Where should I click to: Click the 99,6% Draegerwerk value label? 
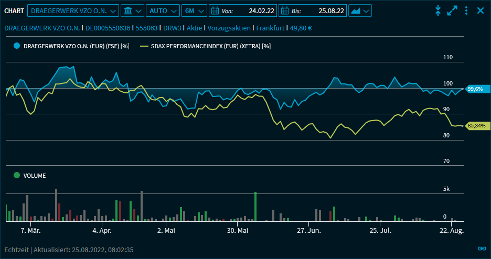tap(475, 89)
